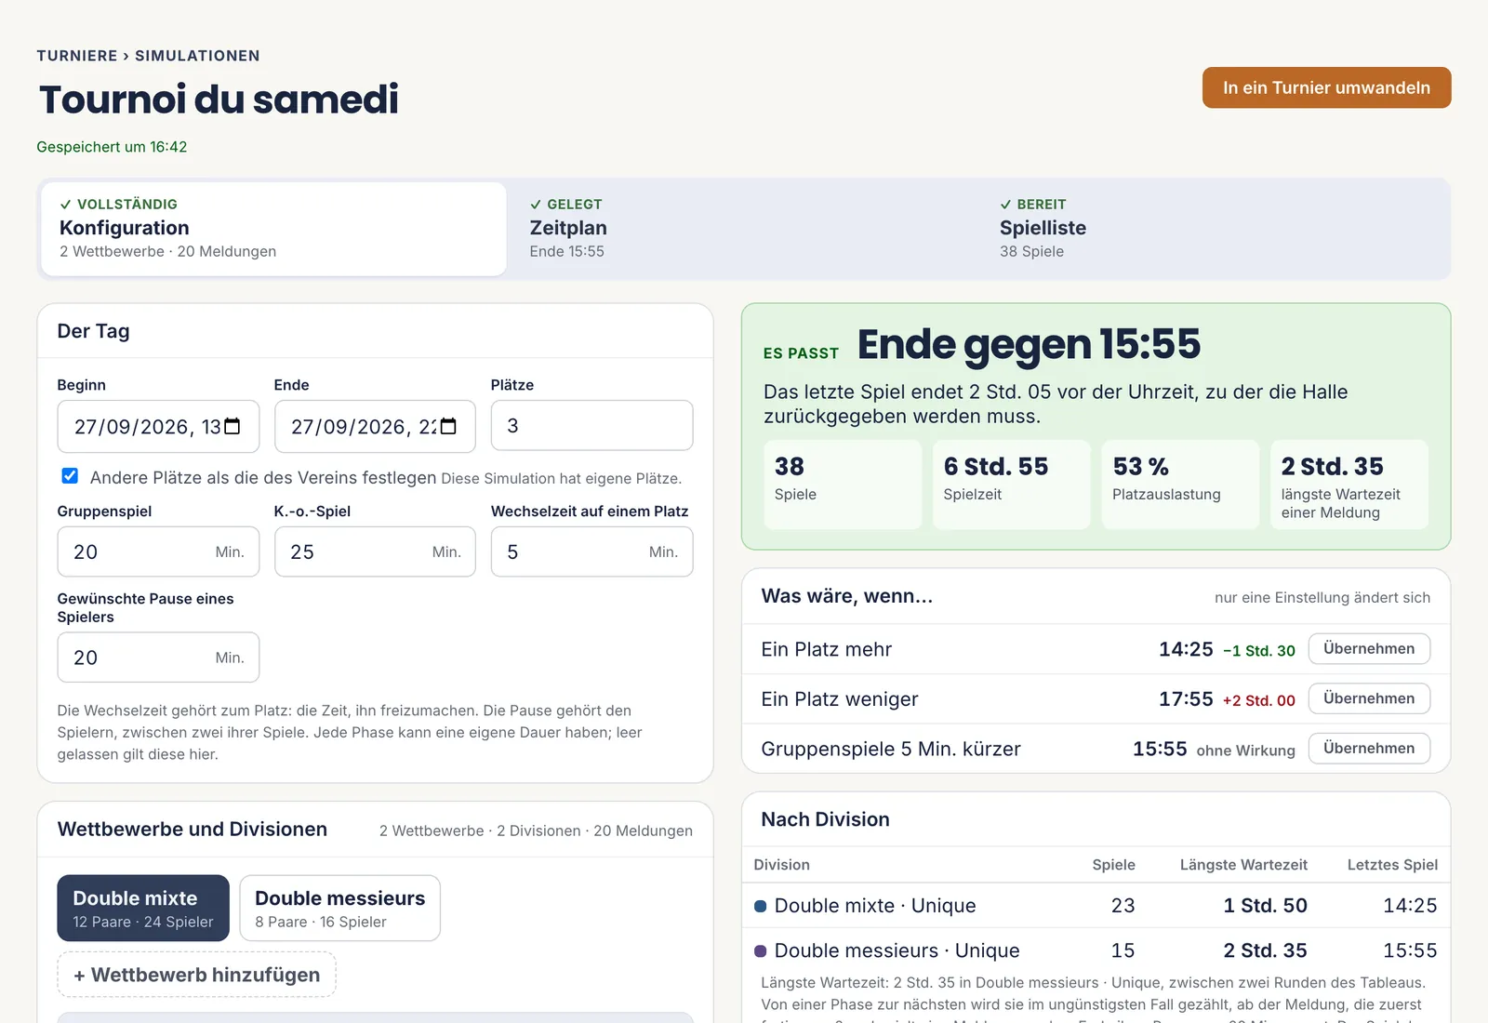The width and height of the screenshot is (1488, 1023).
Task: Click the Turniere breadcrumb link
Action: point(77,56)
